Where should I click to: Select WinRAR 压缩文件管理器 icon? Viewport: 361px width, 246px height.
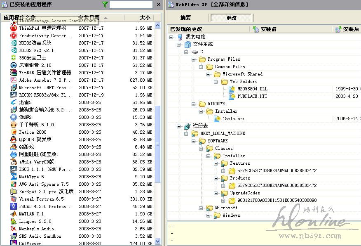tap(14, 73)
